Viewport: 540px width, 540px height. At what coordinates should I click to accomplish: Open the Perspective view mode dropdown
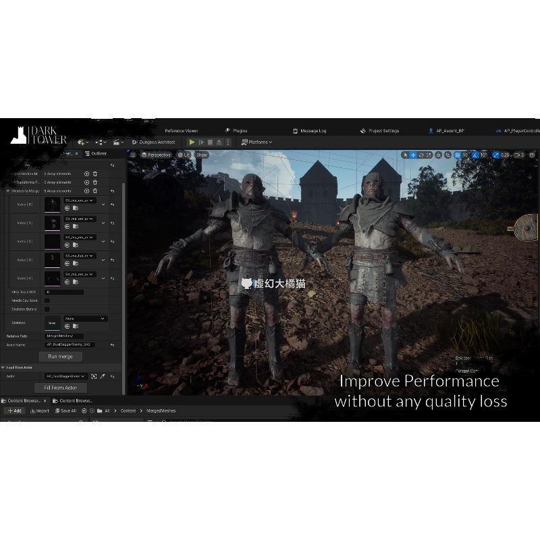click(156, 155)
